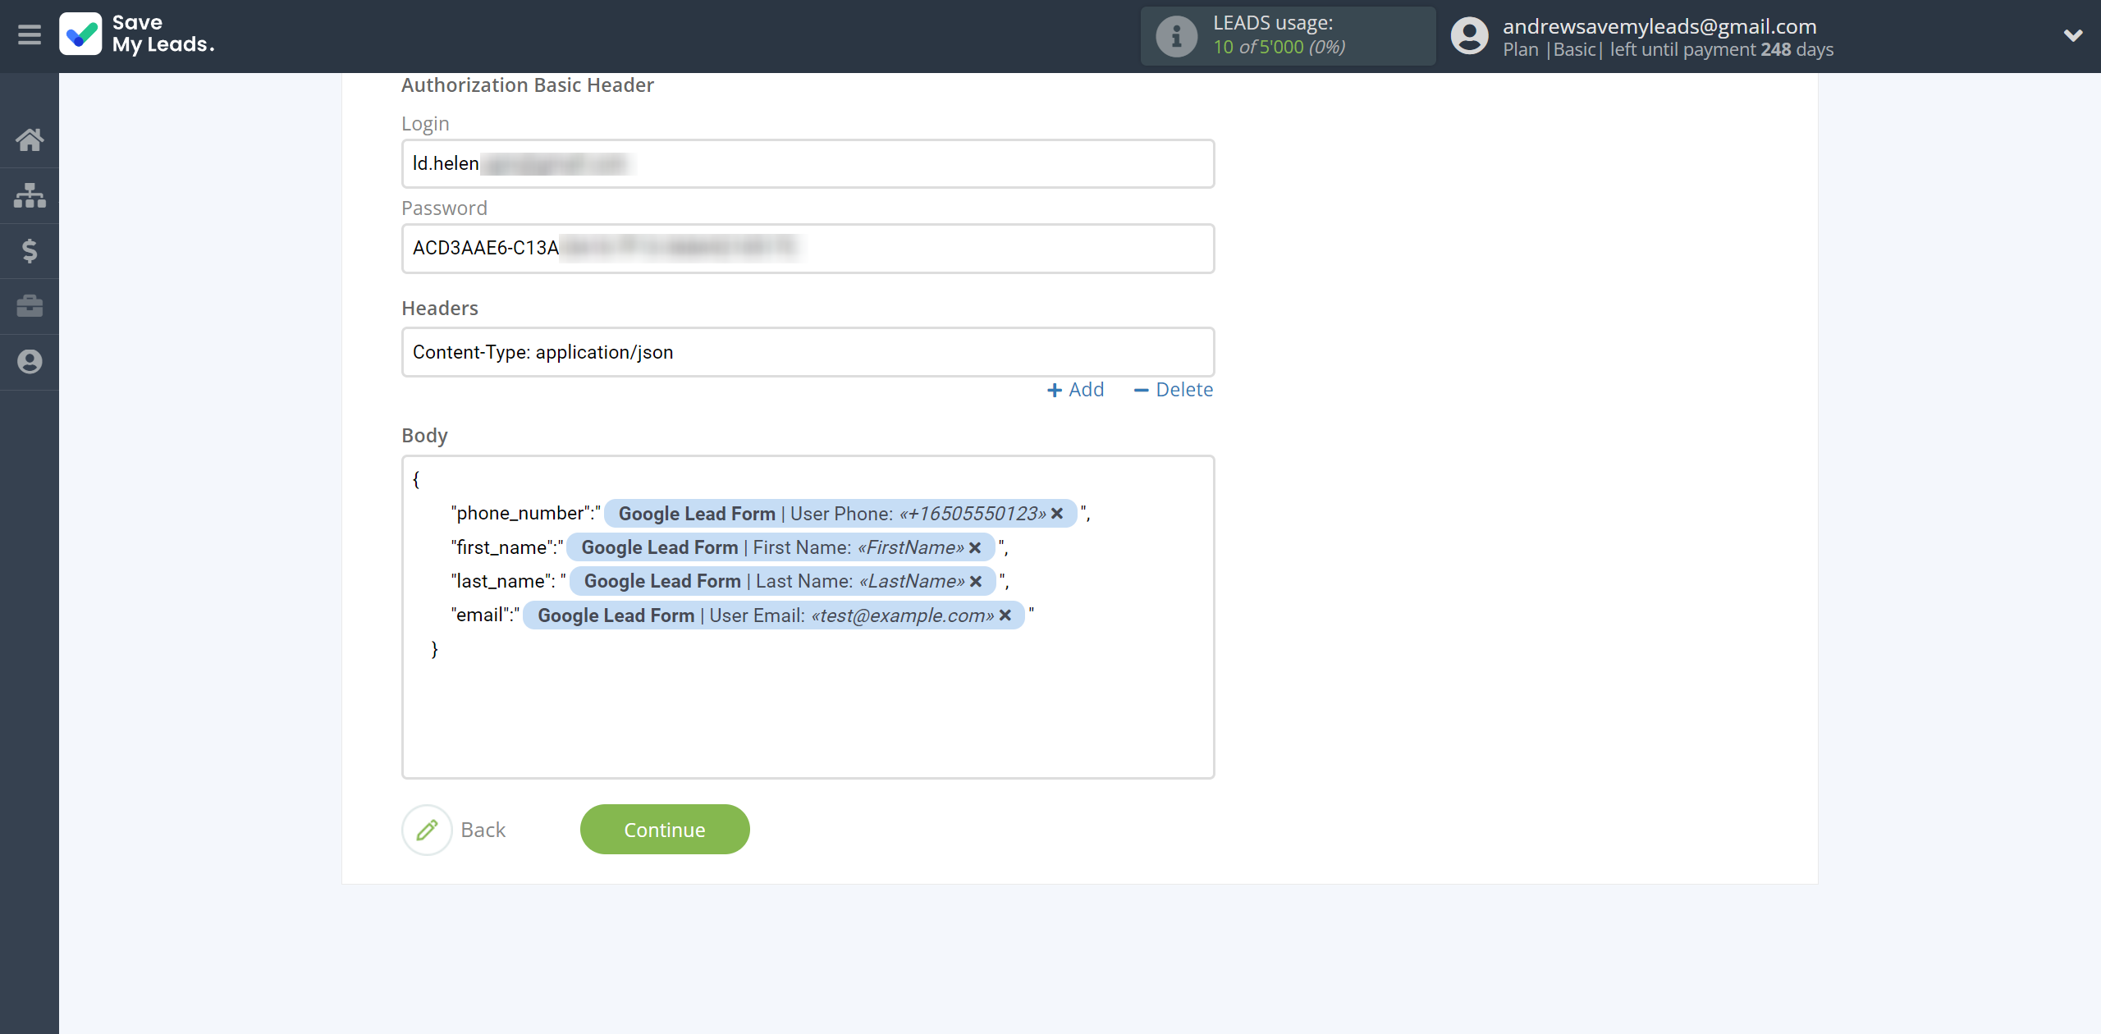Add a new header row

click(1075, 390)
